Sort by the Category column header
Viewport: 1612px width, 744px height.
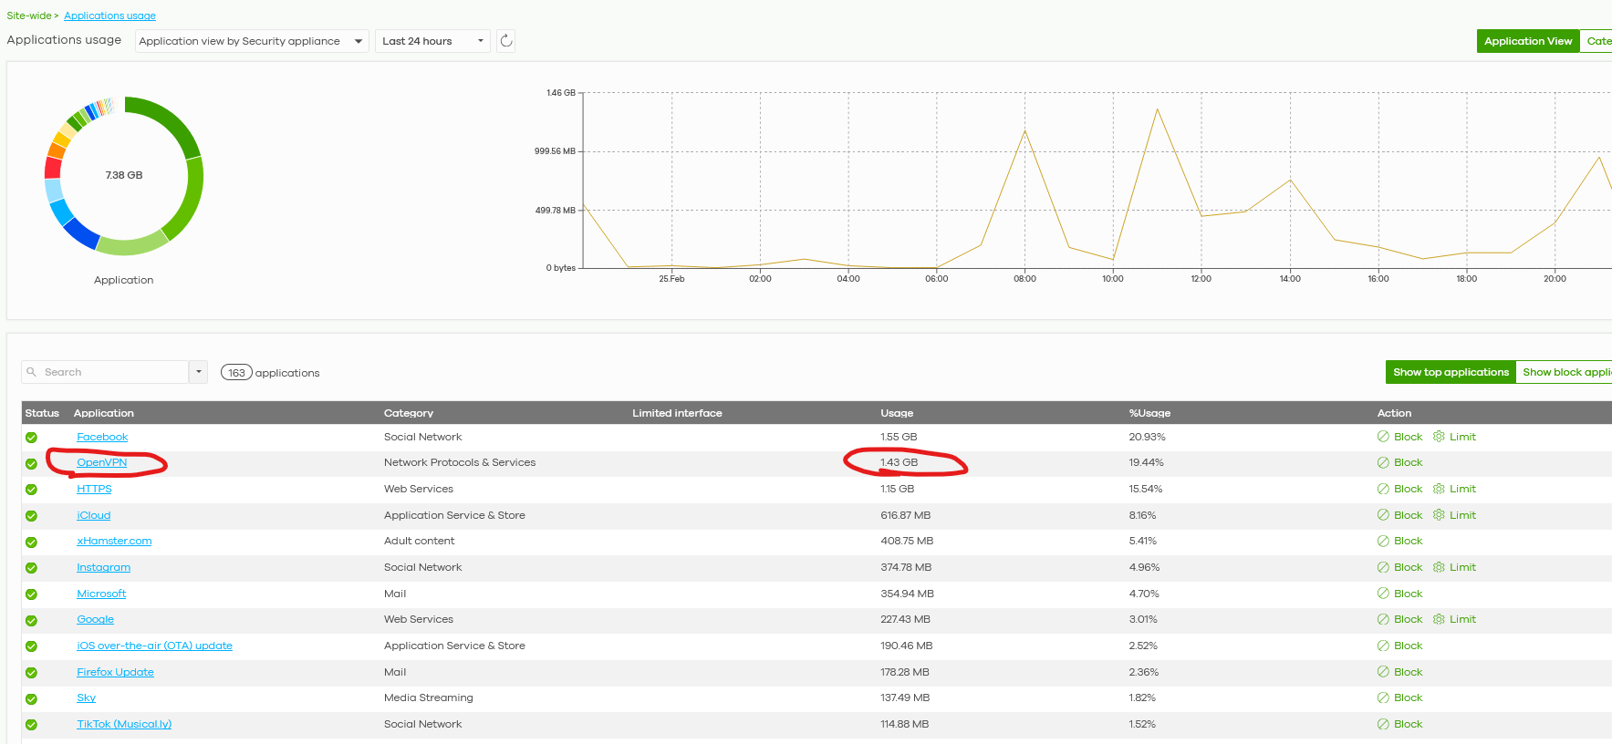(x=409, y=413)
